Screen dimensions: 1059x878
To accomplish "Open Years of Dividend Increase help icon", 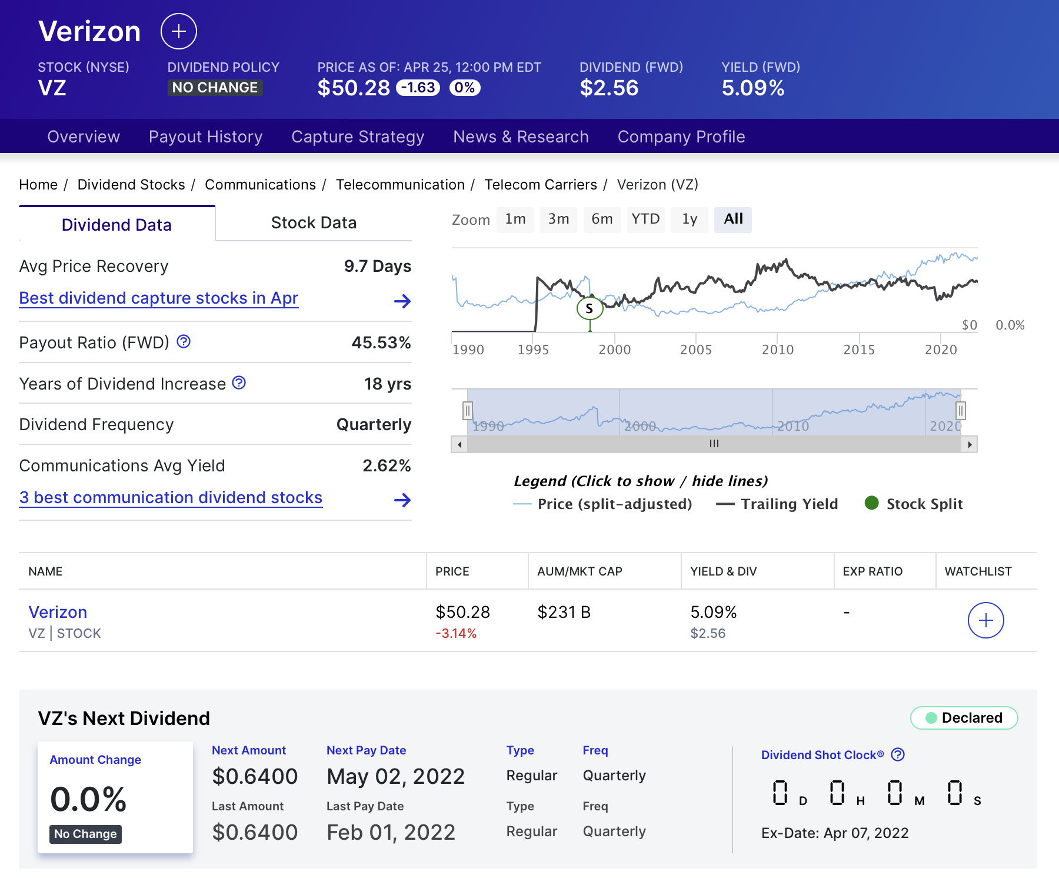I will coord(239,383).
